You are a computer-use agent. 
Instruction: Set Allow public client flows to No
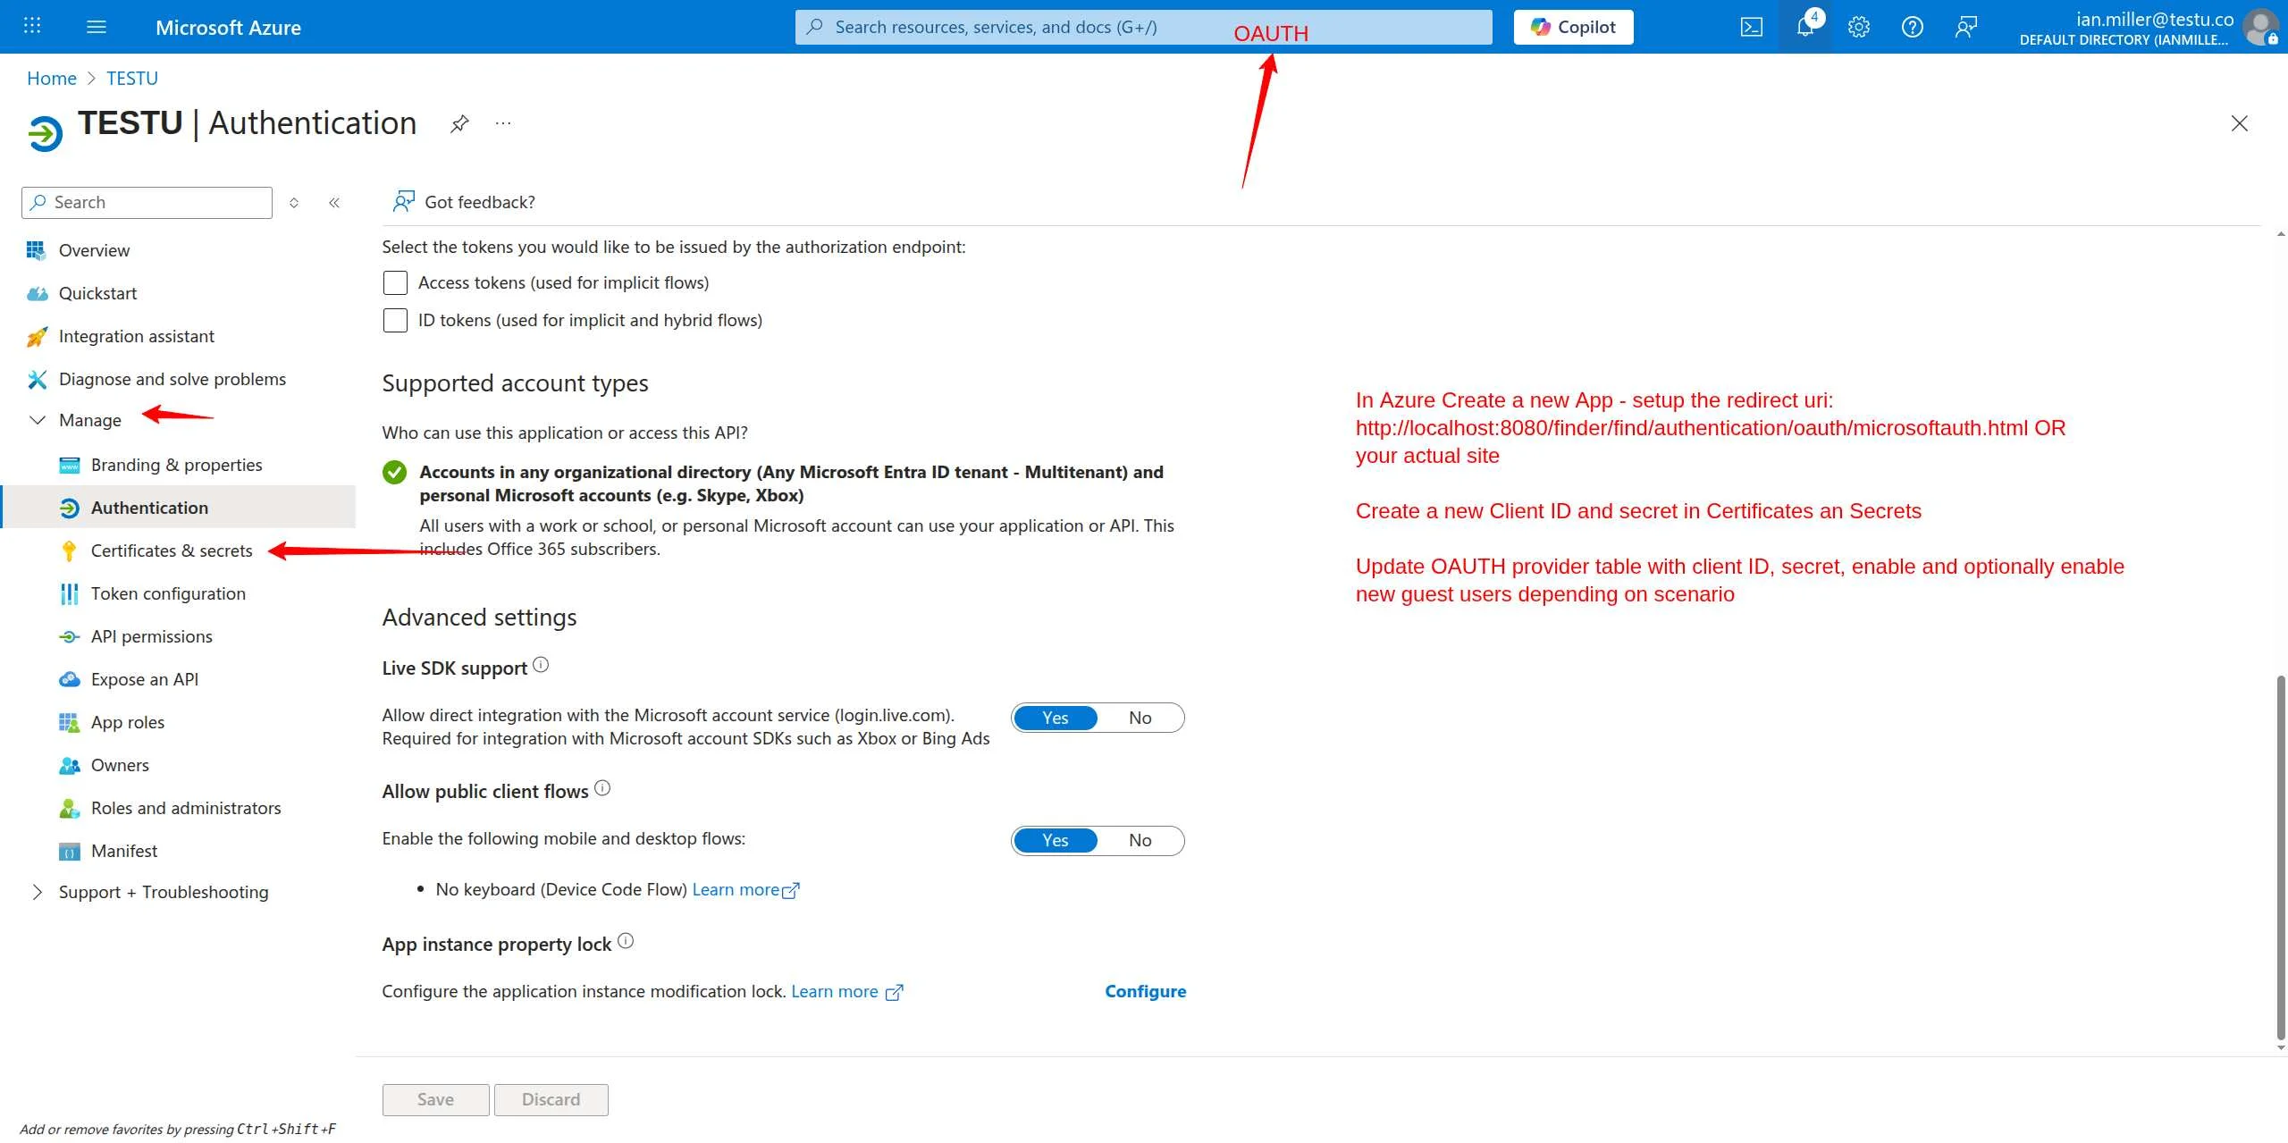tap(1140, 840)
